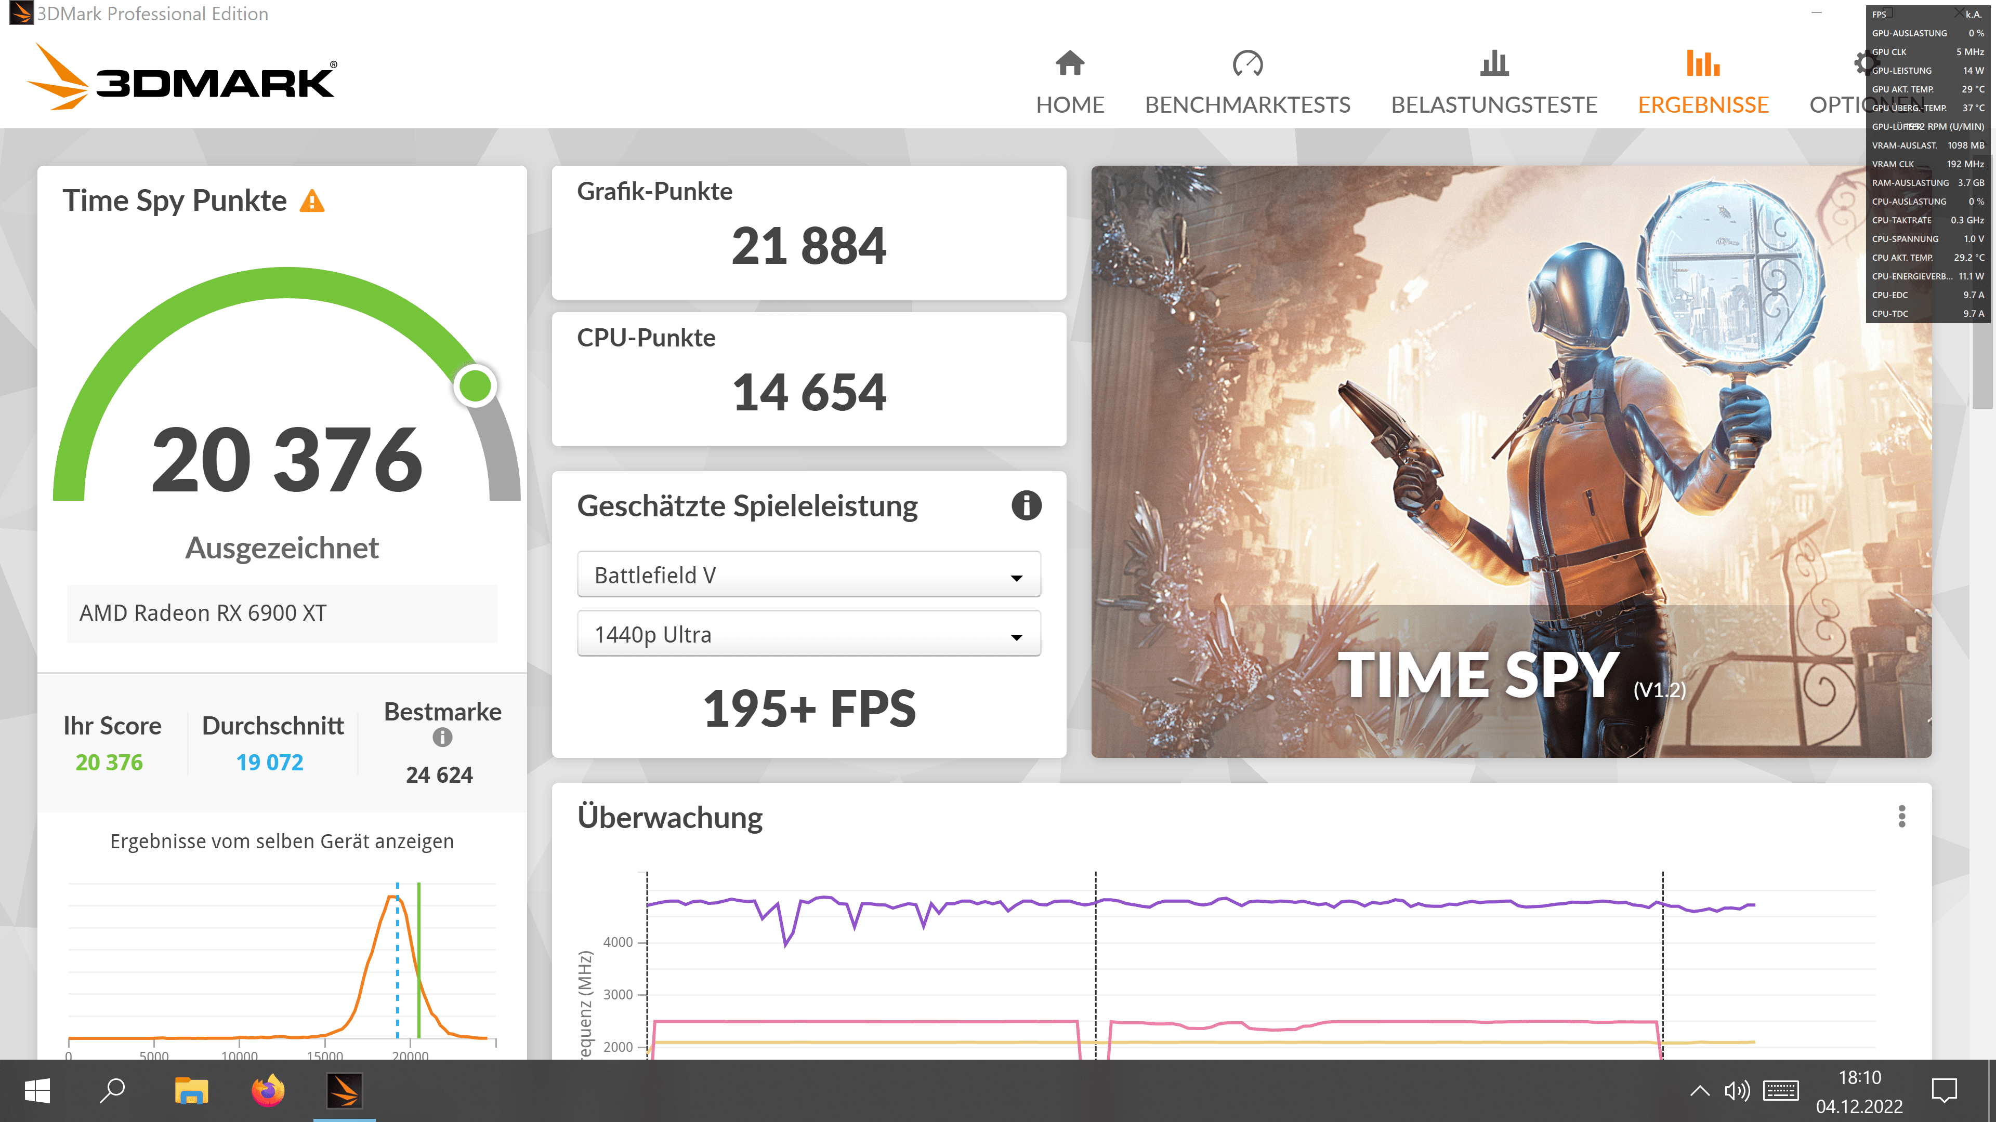Click the Home house icon

(x=1070, y=63)
